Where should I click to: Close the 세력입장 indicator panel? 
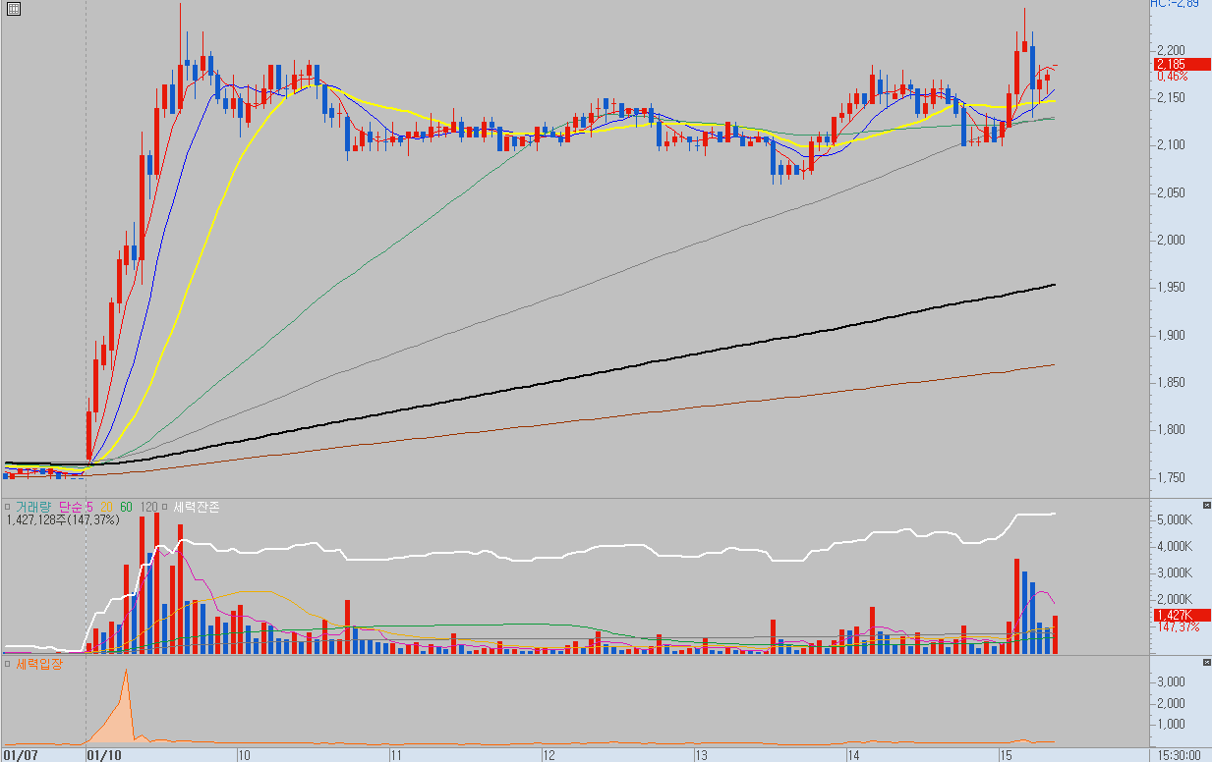coord(1207,663)
